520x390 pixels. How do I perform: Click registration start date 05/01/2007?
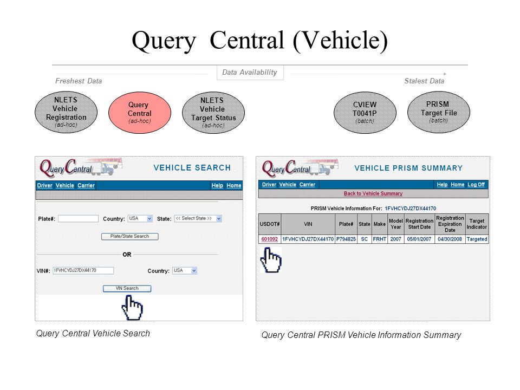(x=419, y=239)
